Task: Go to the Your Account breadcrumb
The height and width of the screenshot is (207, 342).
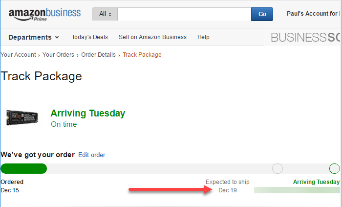Action: 18,55
